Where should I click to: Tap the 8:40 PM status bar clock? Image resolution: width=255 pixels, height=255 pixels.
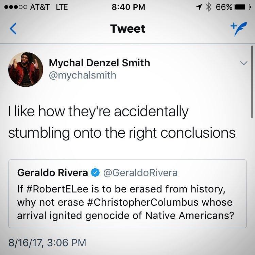point(128,7)
